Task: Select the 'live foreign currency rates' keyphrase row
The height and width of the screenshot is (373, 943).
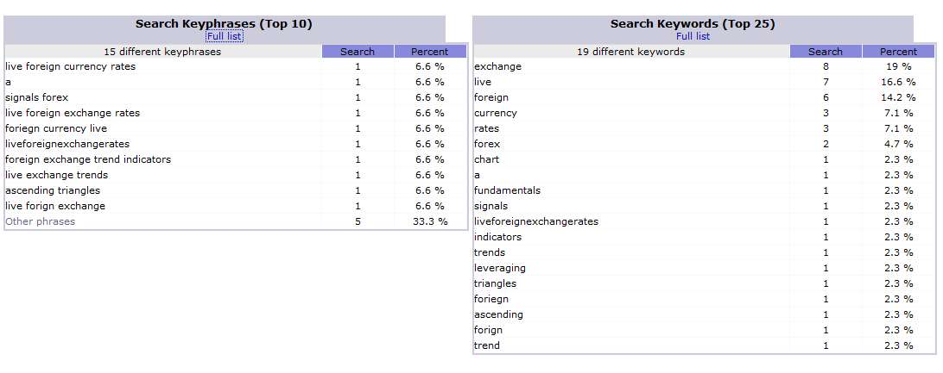Action: 236,66
